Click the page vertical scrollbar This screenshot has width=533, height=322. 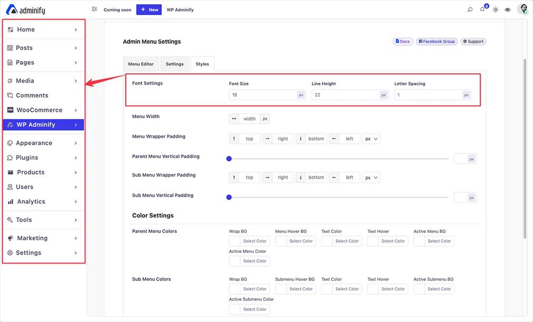pyautogui.click(x=525, y=149)
